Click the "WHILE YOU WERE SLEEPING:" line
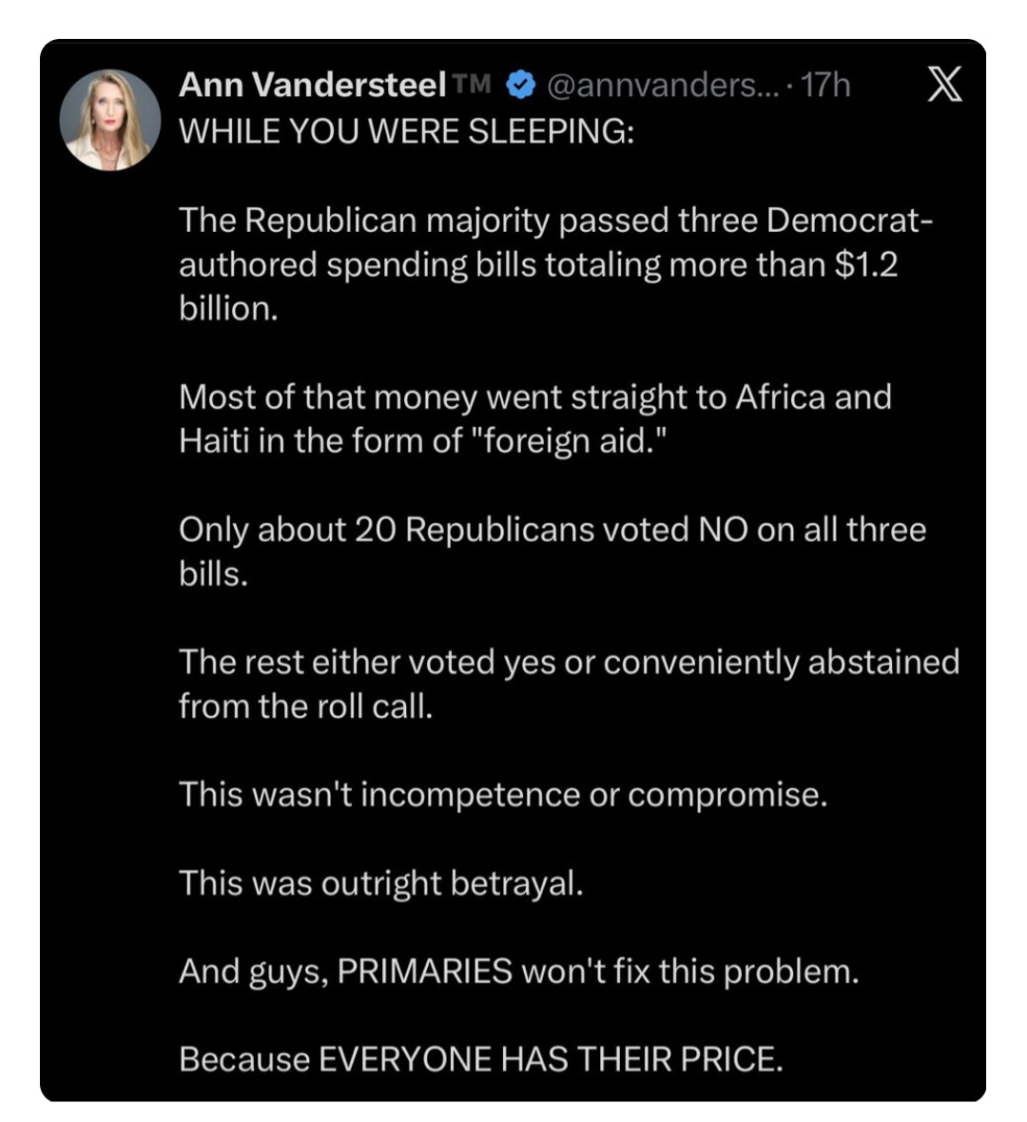Viewport: 1027px width, 1122px height. click(406, 130)
